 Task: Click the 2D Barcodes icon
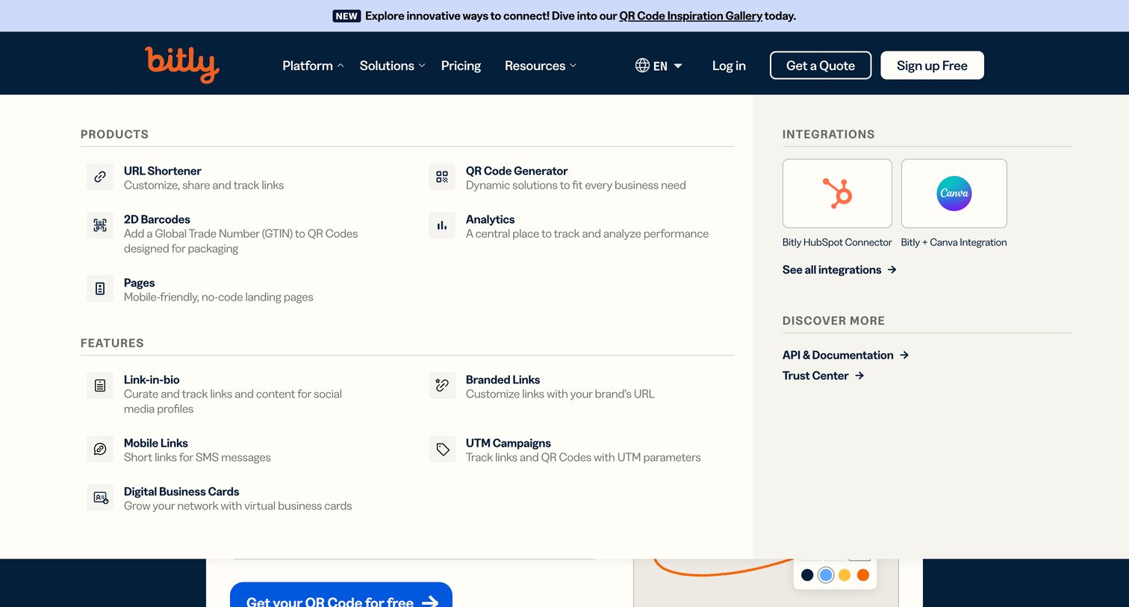(100, 225)
